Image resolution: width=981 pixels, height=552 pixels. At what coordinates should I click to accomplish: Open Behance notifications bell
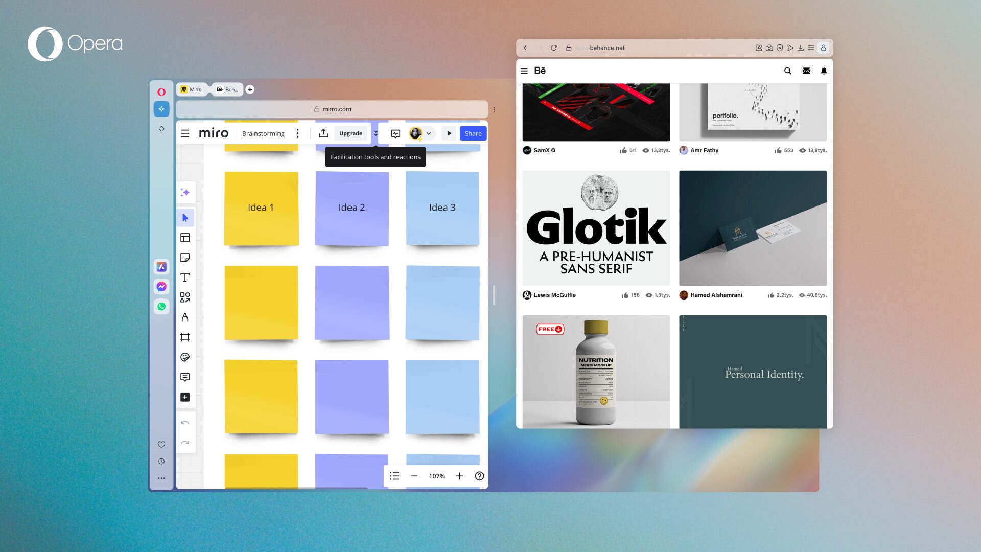[824, 71]
